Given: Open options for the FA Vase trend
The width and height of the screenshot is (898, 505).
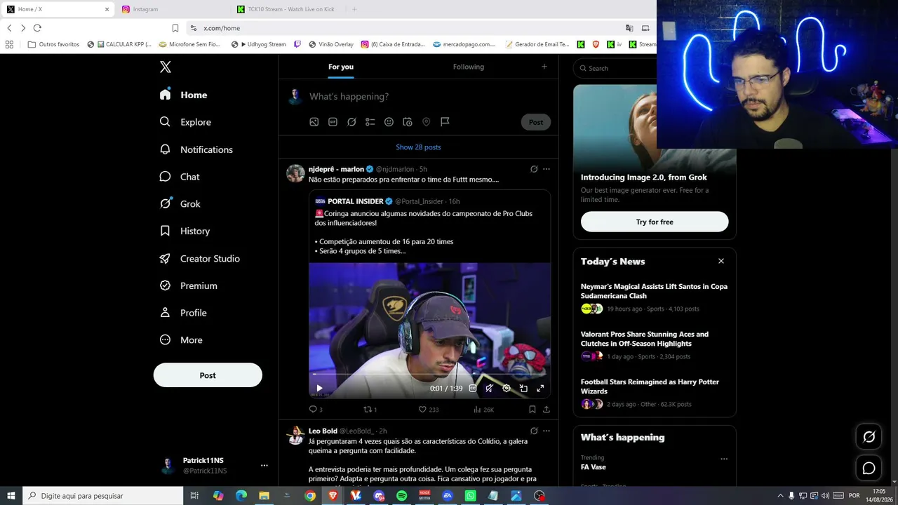Looking at the screenshot, I should 724,459.
